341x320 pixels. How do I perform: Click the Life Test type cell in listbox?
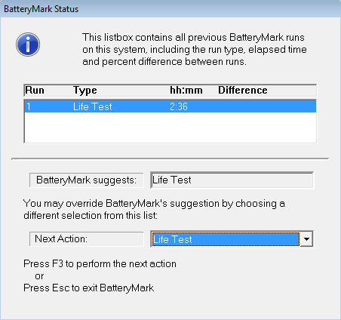click(x=93, y=106)
